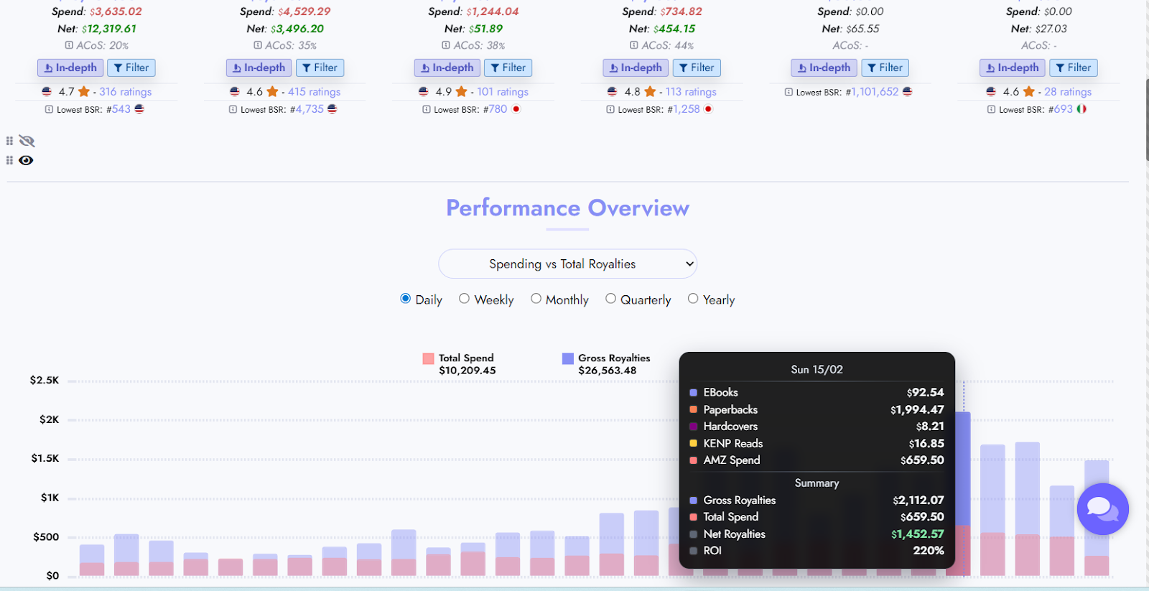Screen dimensions: 1149x591
Task: Click the Italian flag next to BSR #693
Action: (1081, 109)
